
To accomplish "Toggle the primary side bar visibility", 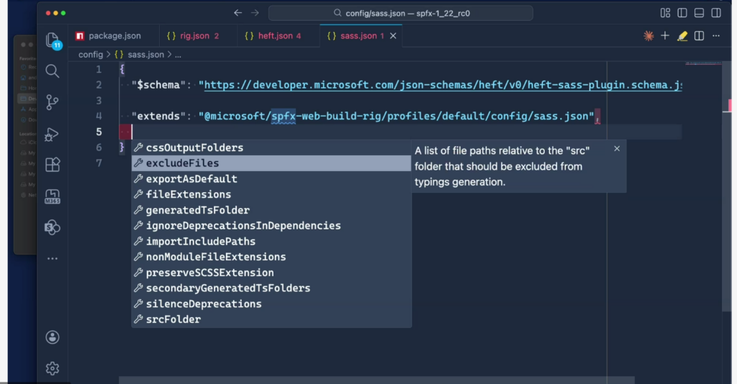I will click(681, 13).
